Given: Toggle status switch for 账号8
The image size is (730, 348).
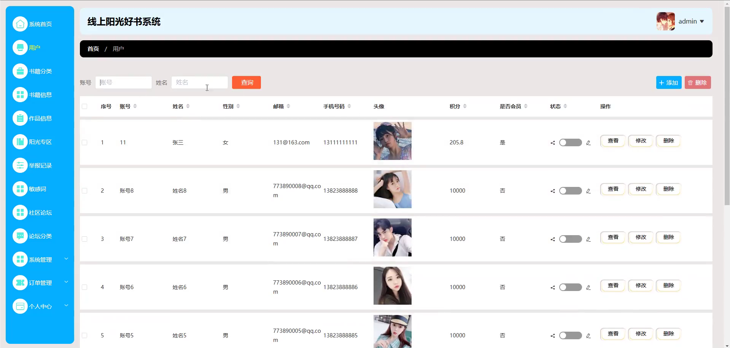Looking at the screenshot, I should pyautogui.click(x=570, y=191).
